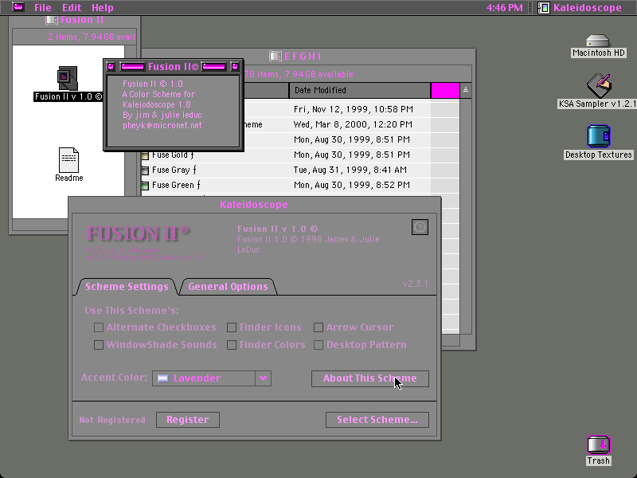Click the 4:46 PM menu bar clock

(x=504, y=7)
